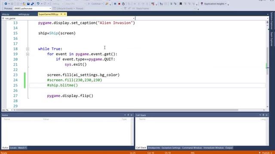Click the Navigate Backward arrow icon
Image resolution: width=275 pixels, height=154 pixels.
pos(6,4)
